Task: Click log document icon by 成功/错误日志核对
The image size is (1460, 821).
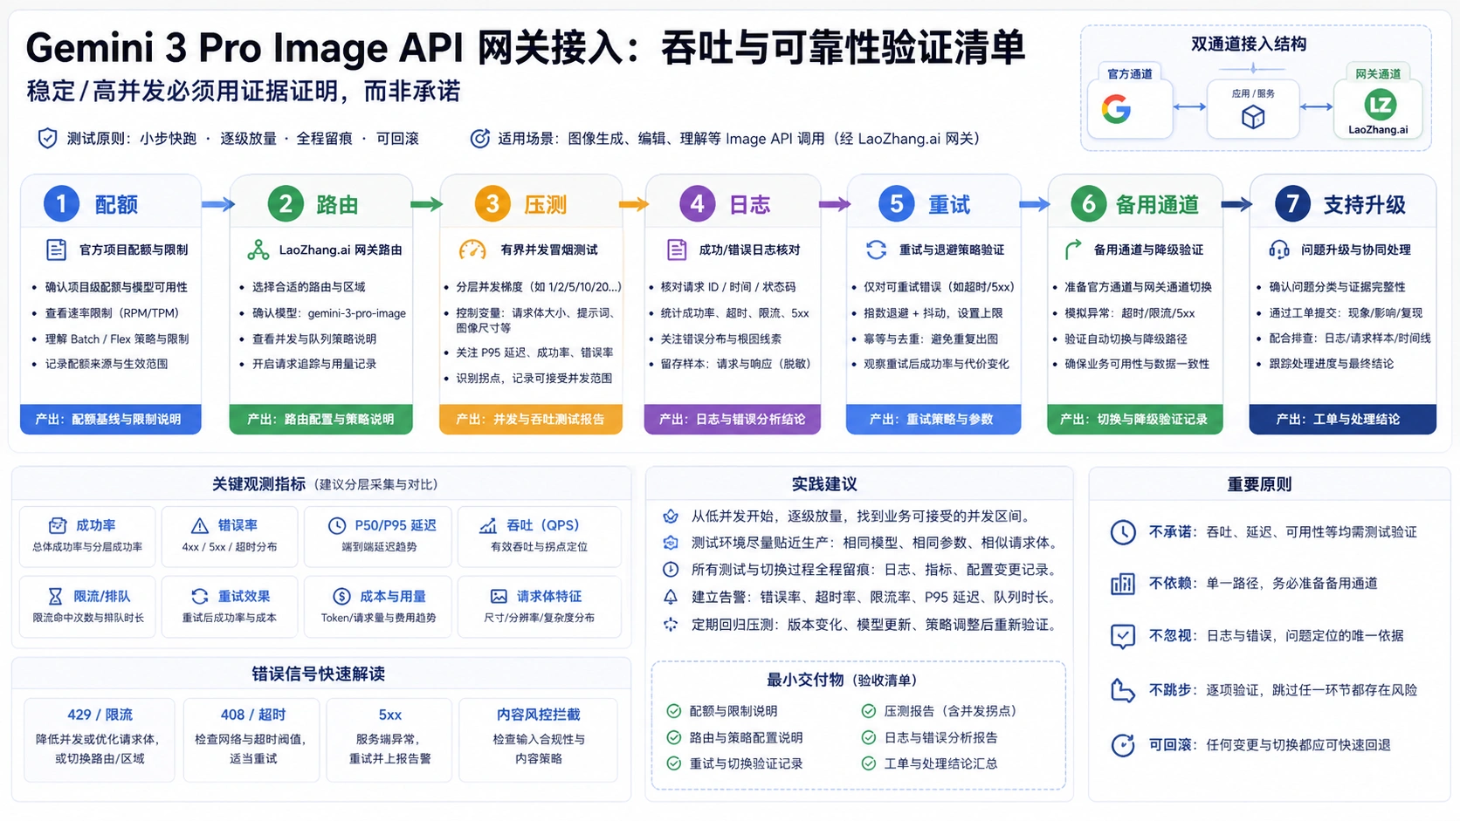Action: [x=677, y=250]
